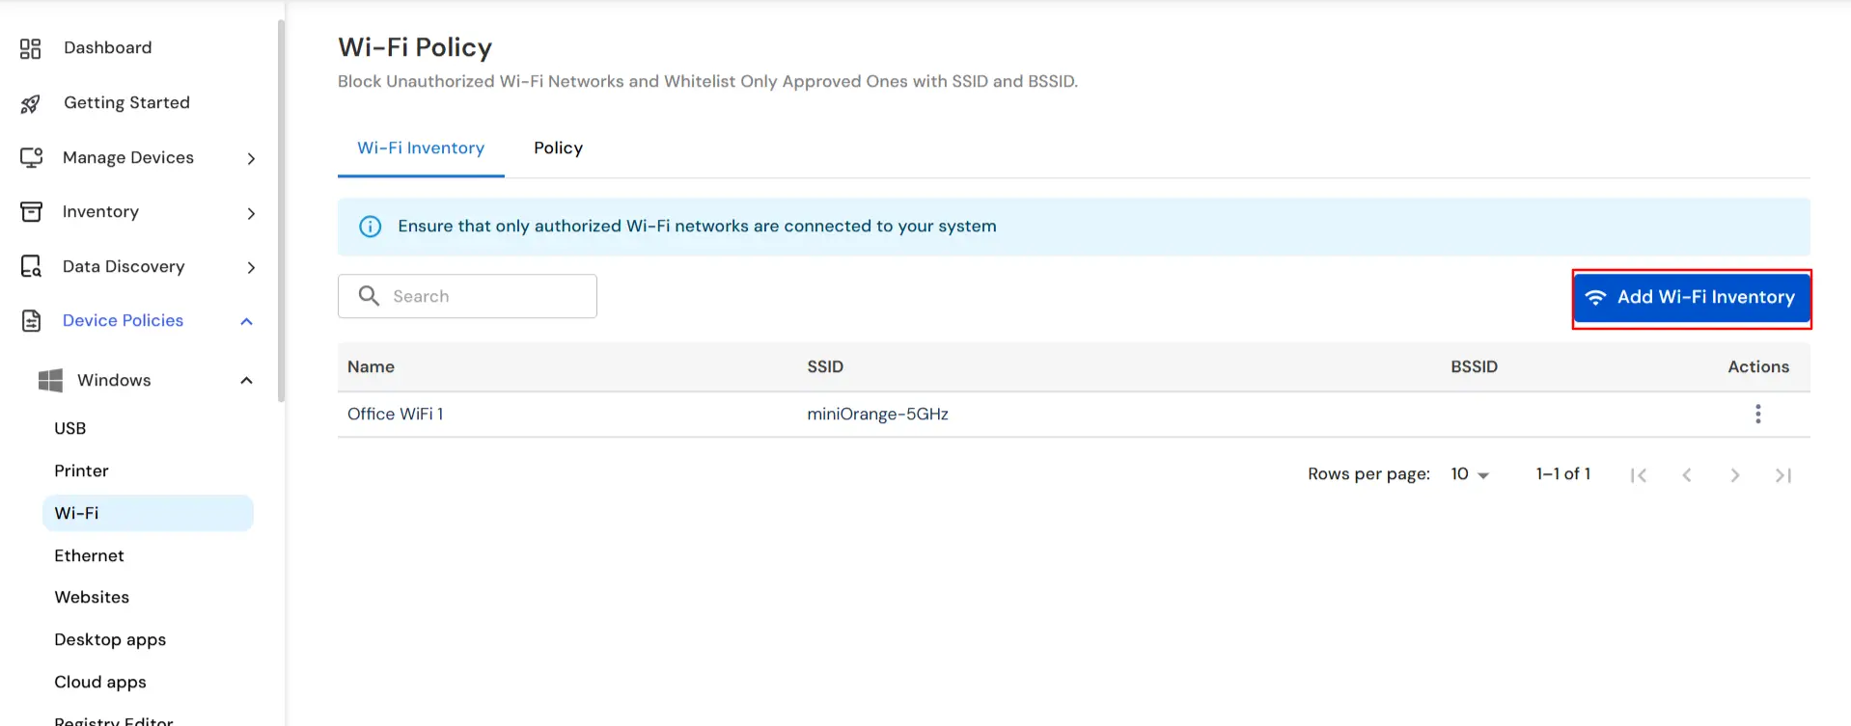Open actions menu for Office WiFi 1
1851x726 pixels.
pyautogui.click(x=1757, y=414)
